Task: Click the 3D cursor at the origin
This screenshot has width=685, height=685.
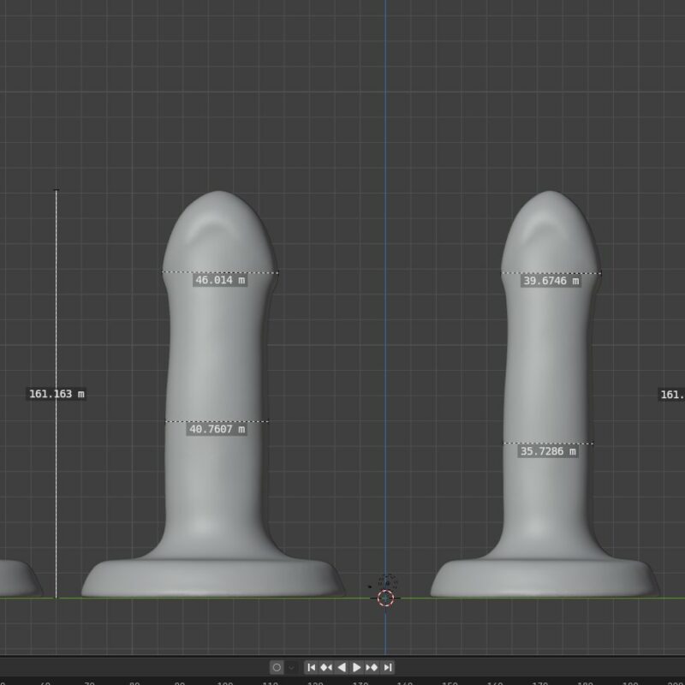Action: tap(385, 598)
